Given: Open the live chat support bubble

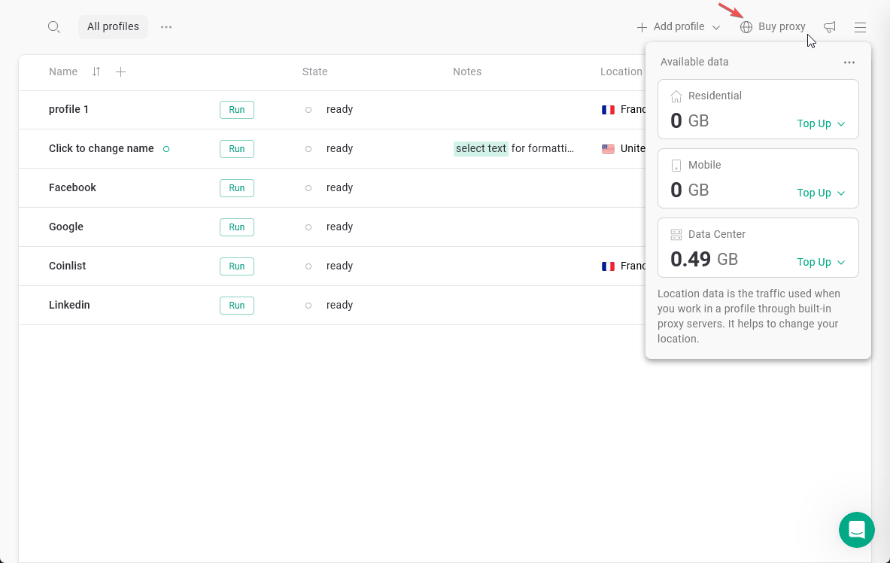Looking at the screenshot, I should coord(856,529).
